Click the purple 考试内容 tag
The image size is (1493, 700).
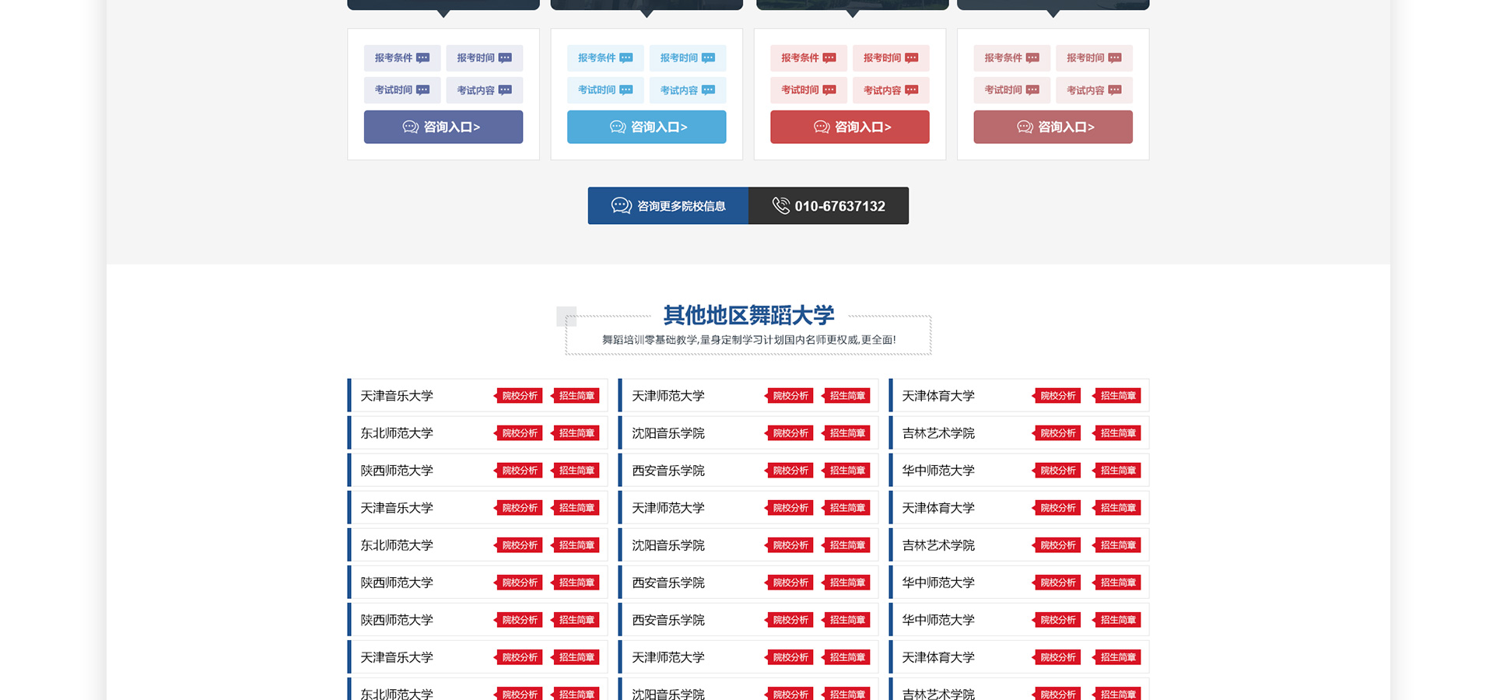(484, 90)
